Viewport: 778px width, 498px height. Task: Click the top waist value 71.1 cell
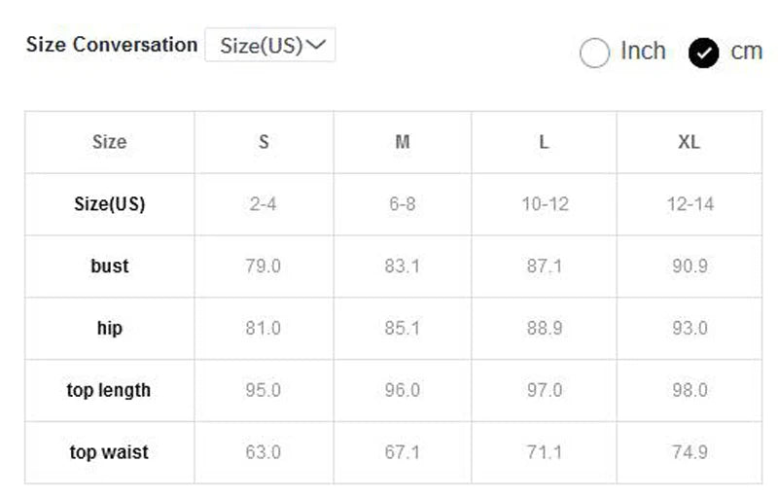coord(544,453)
